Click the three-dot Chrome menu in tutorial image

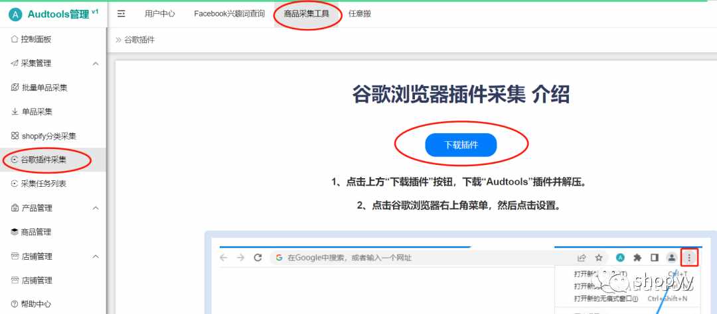click(690, 258)
